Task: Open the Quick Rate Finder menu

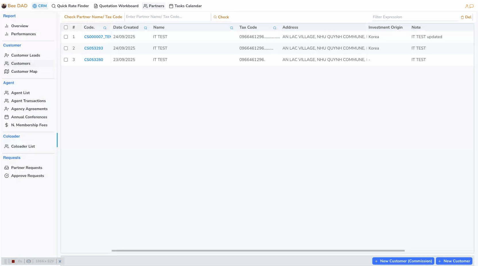Action: [70, 6]
